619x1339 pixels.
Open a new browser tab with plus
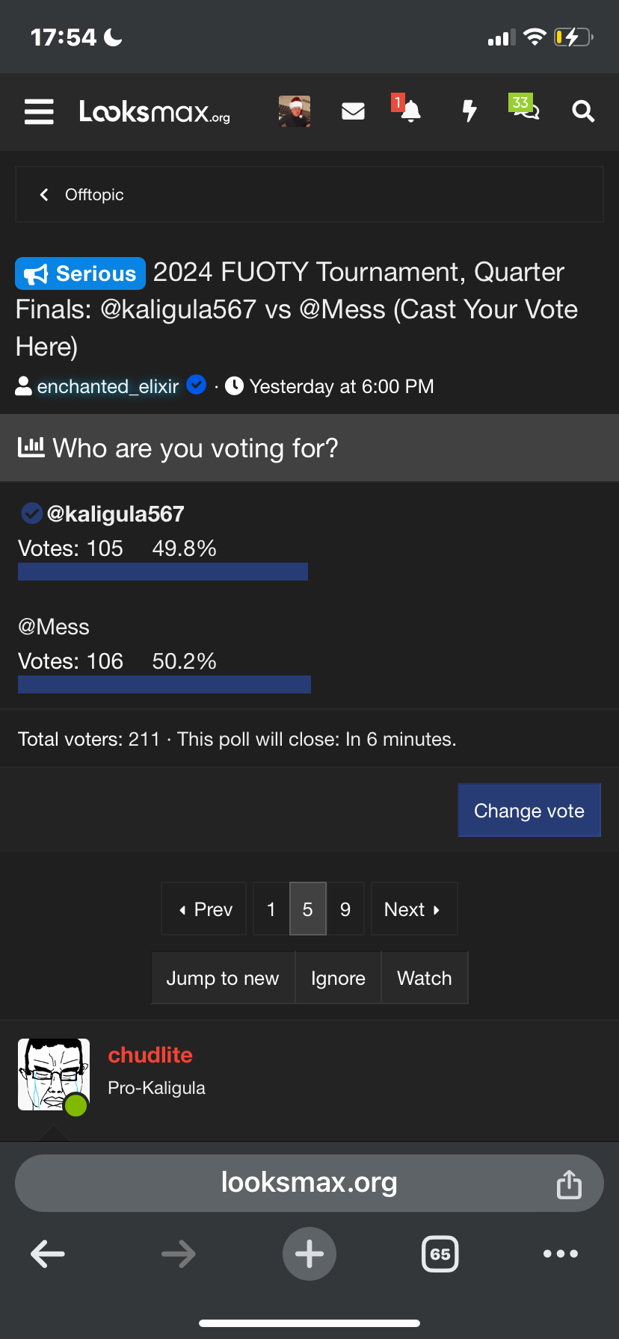[x=309, y=1254]
